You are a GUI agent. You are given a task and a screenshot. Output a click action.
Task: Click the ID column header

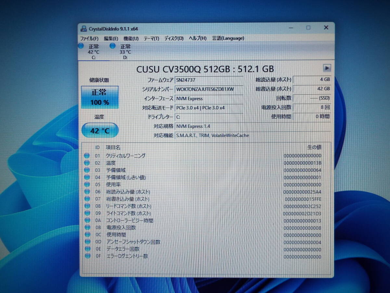point(97,147)
